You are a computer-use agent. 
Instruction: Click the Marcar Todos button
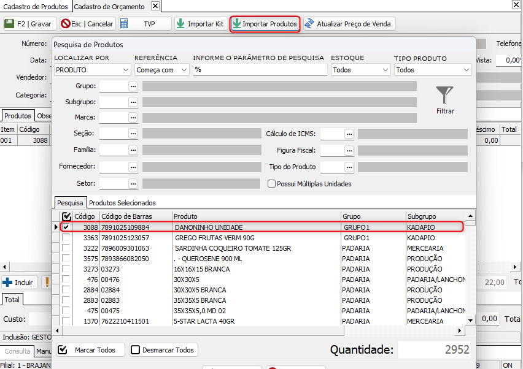point(90,350)
